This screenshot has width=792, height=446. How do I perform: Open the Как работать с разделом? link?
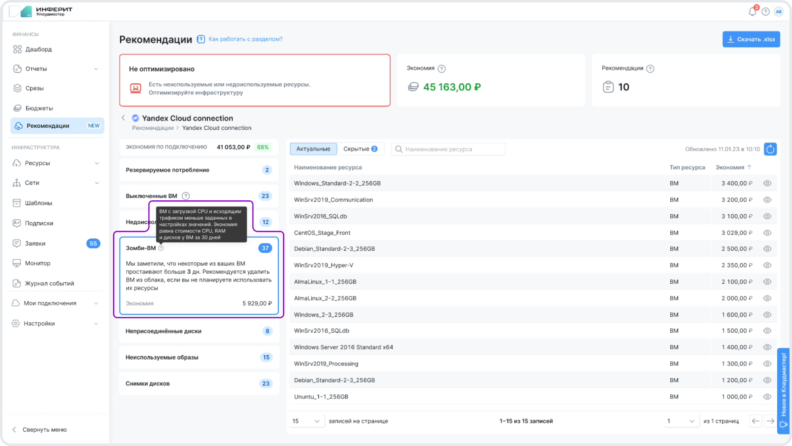pyautogui.click(x=245, y=39)
